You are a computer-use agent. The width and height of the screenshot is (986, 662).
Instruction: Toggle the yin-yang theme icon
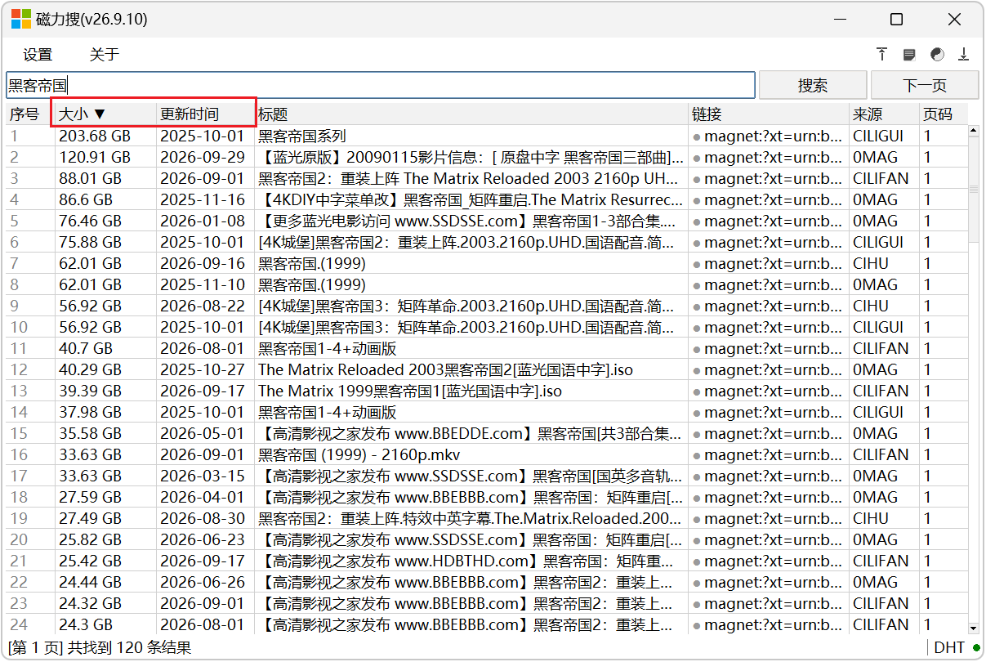937,55
